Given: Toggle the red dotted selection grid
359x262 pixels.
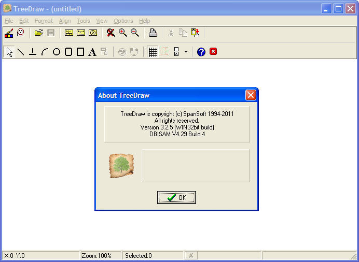Looking at the screenshot, I should click(164, 51).
